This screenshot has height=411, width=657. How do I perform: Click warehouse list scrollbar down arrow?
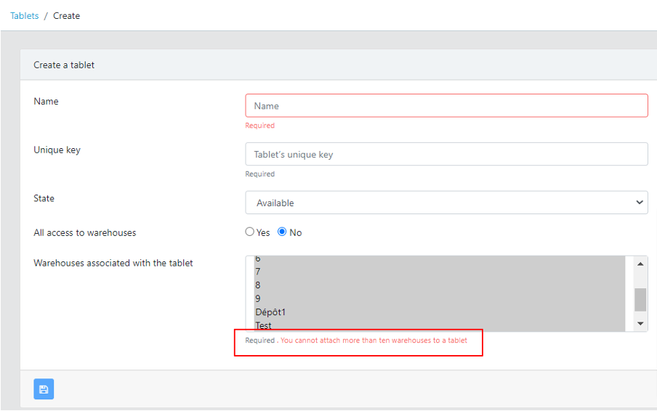(x=640, y=324)
